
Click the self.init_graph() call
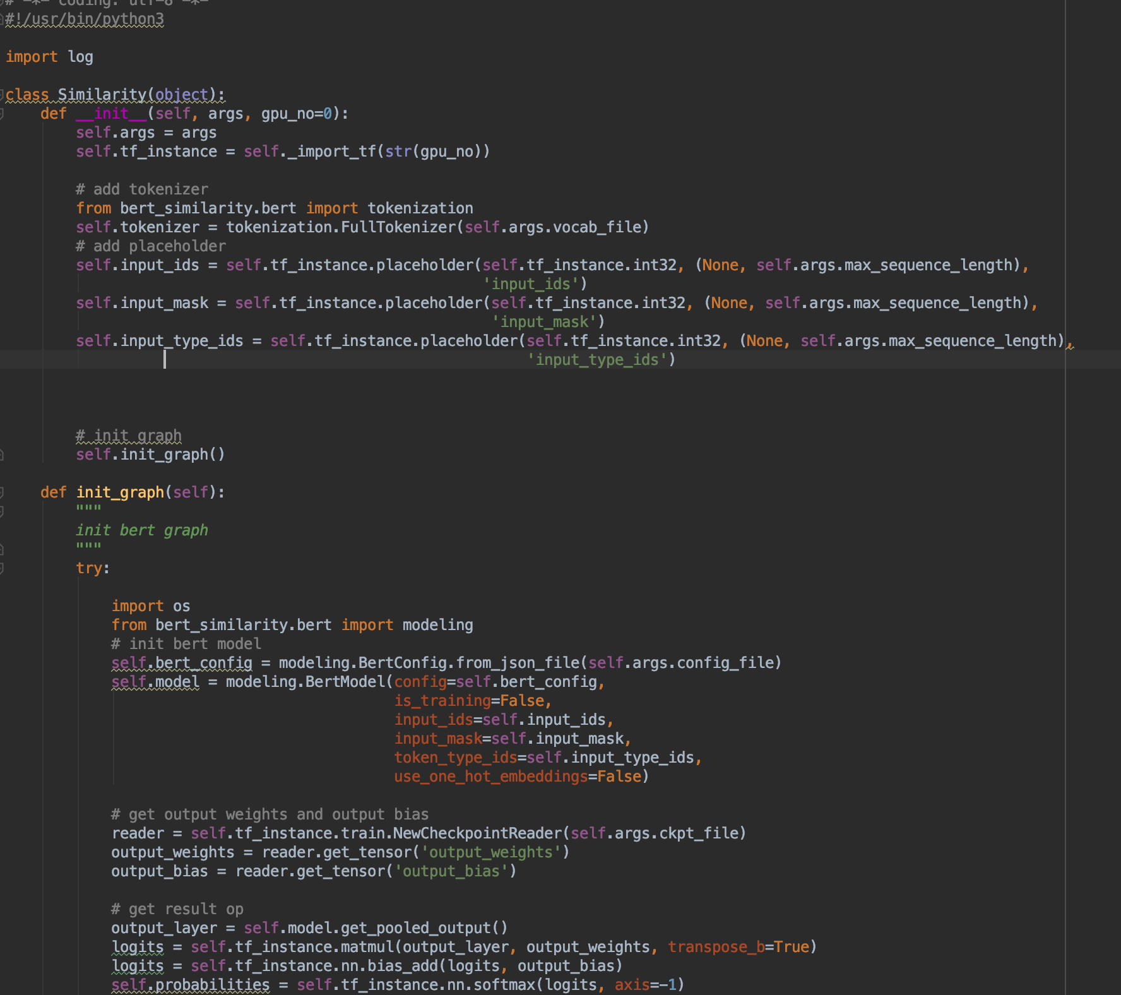[x=150, y=455]
